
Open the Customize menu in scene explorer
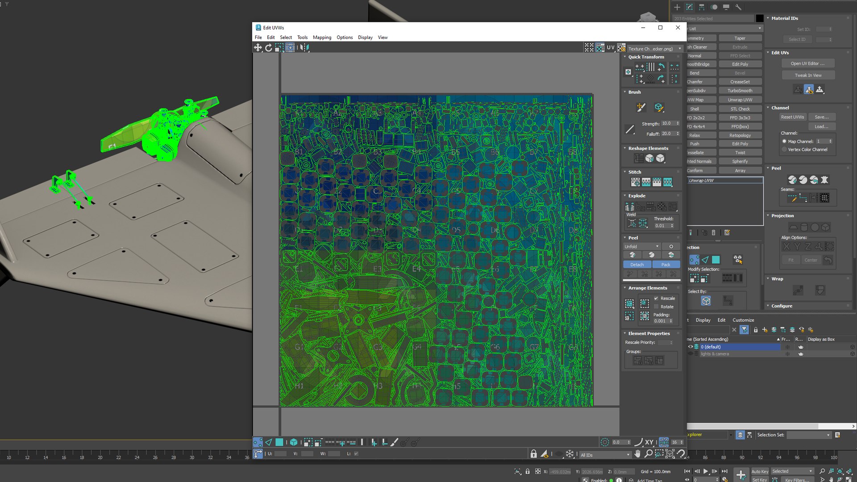(x=743, y=320)
